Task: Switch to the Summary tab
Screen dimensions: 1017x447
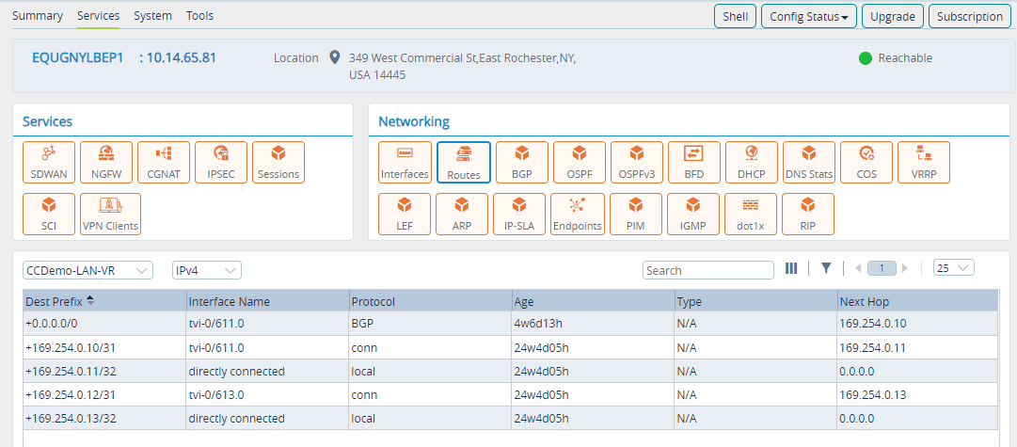Action: pyautogui.click(x=38, y=16)
